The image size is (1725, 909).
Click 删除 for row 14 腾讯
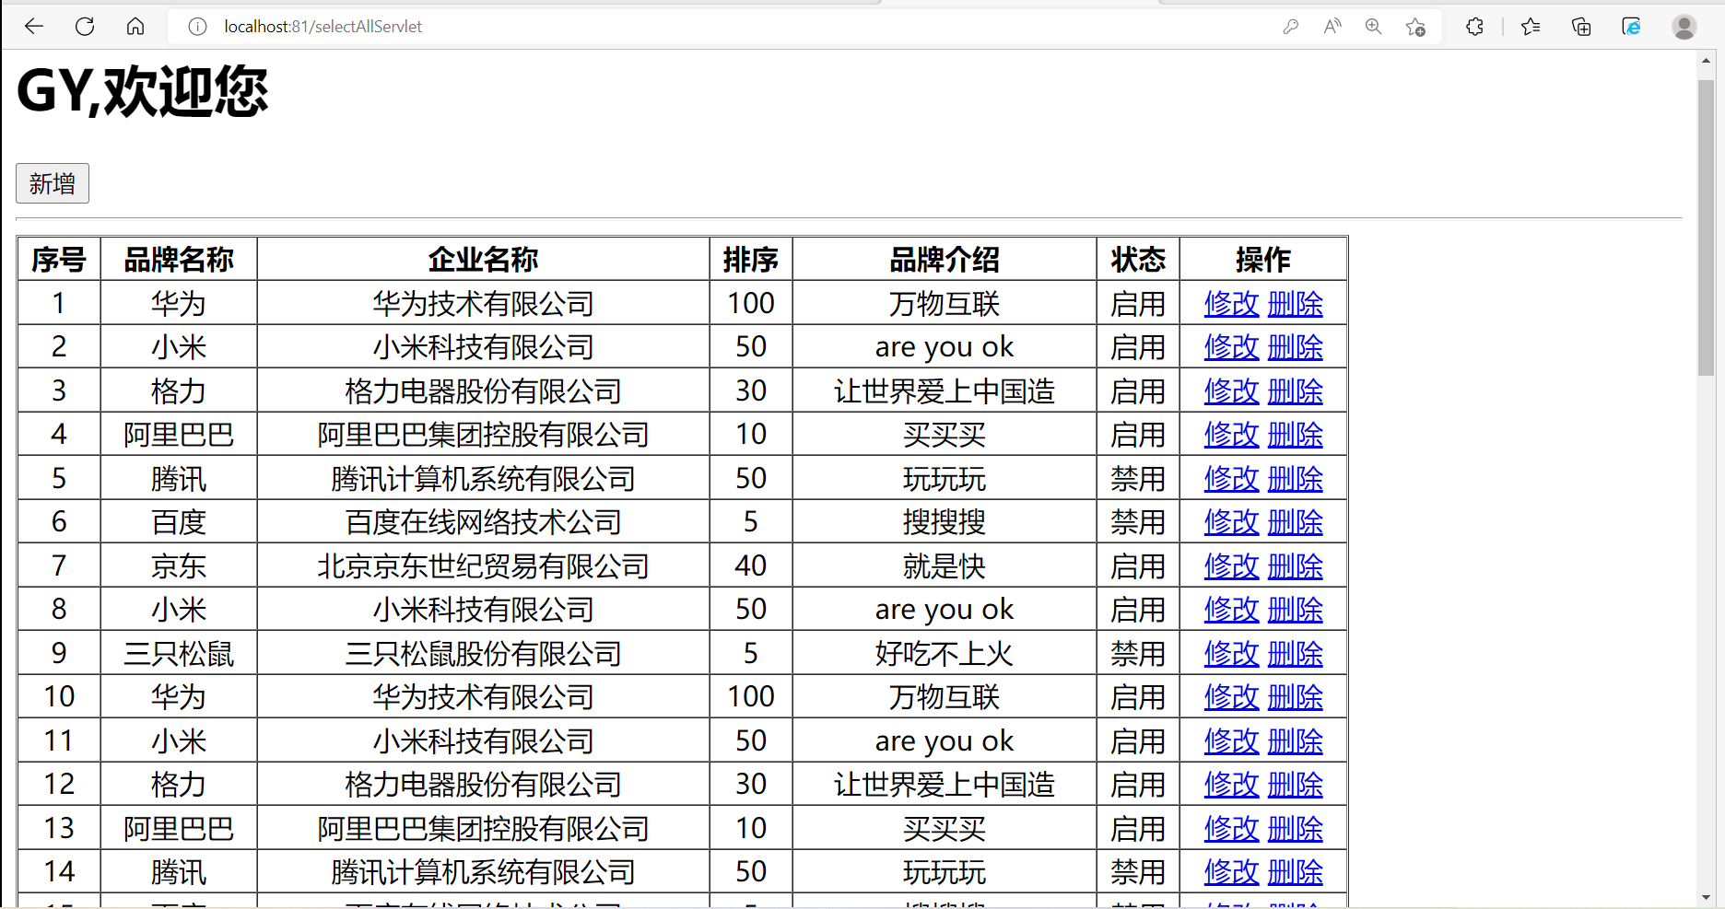click(1296, 871)
